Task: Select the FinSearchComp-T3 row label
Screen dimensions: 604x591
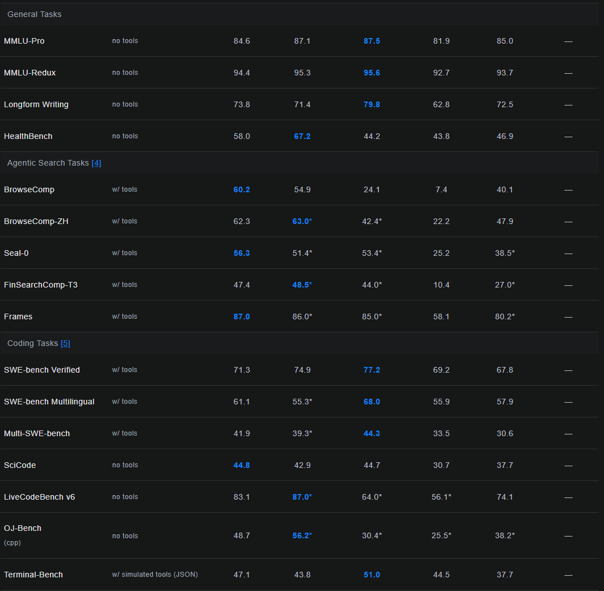Action: (40, 285)
